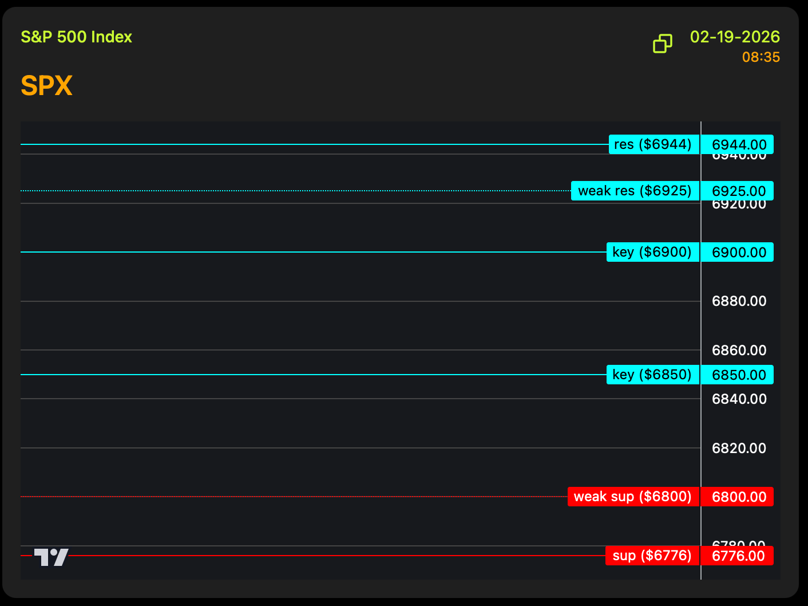Select the SPX ticker symbol
The width and height of the screenshot is (808, 606).
tap(46, 86)
